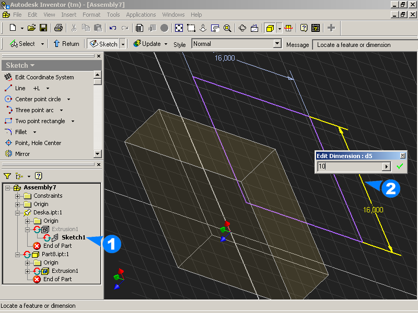Click the Select button

(x=22, y=44)
